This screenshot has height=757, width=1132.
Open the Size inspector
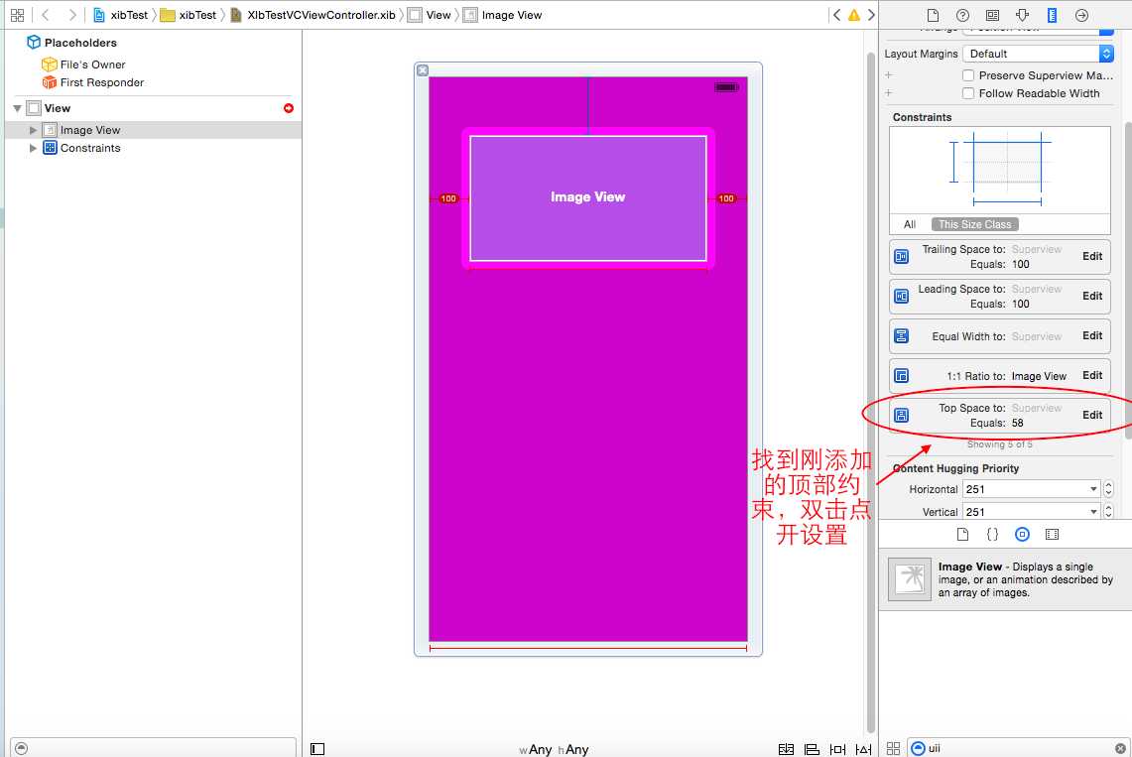point(1052,15)
